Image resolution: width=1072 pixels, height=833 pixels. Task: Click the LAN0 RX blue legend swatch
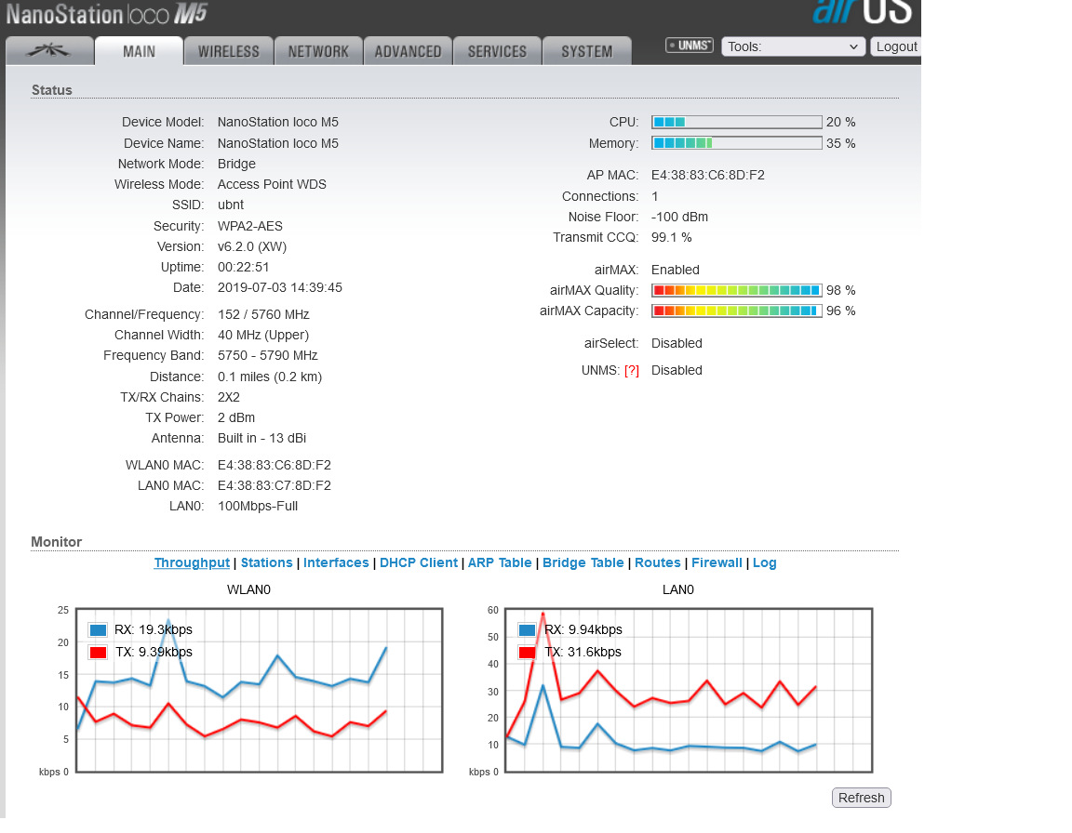tap(527, 630)
